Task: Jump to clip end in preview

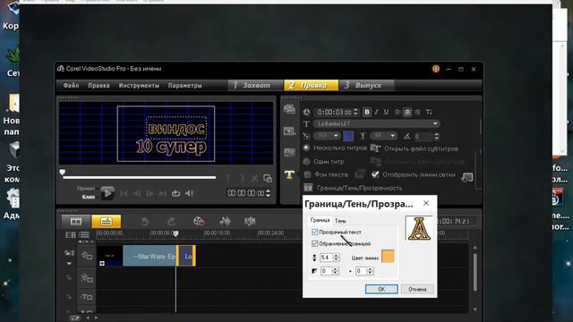Action: [x=162, y=193]
